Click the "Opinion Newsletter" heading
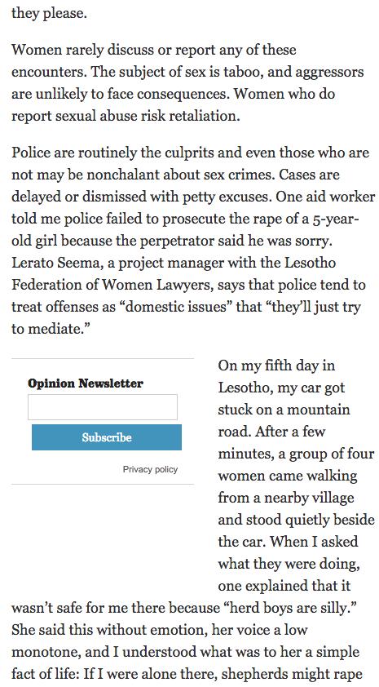The height and width of the screenshot is (687, 379). pyautogui.click(x=86, y=383)
